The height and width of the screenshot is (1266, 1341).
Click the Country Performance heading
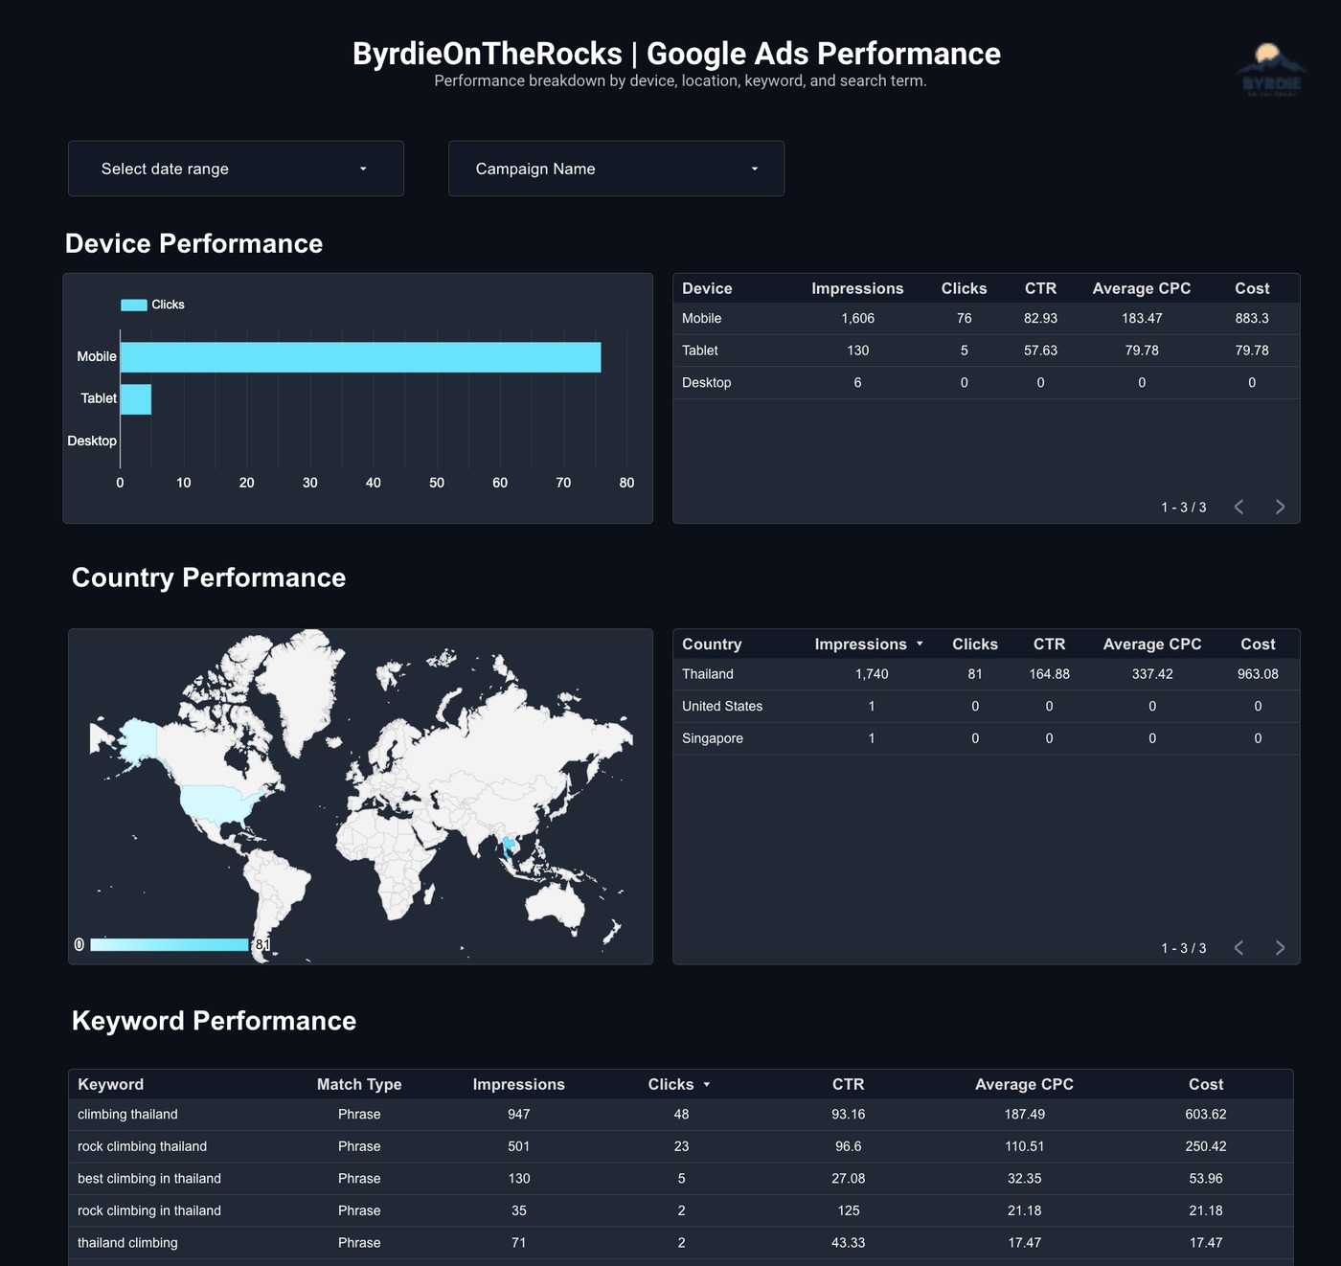pos(209,577)
